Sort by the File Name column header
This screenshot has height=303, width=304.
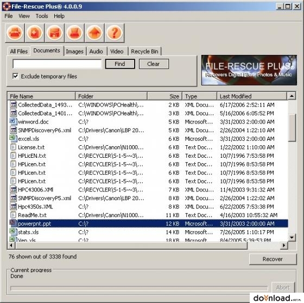click(41, 96)
